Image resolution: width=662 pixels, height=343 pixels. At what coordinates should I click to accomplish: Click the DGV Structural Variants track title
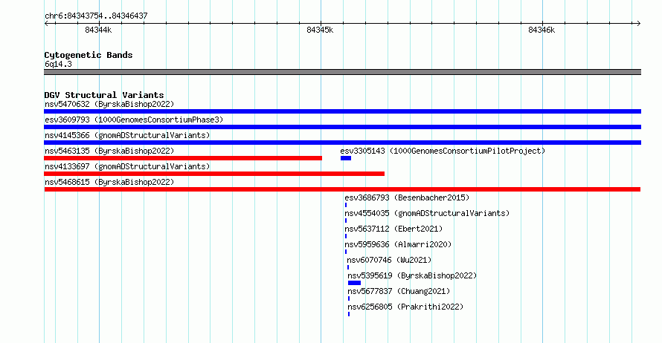tap(104, 95)
